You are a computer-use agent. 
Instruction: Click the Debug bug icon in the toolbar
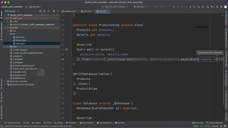[178, 7]
